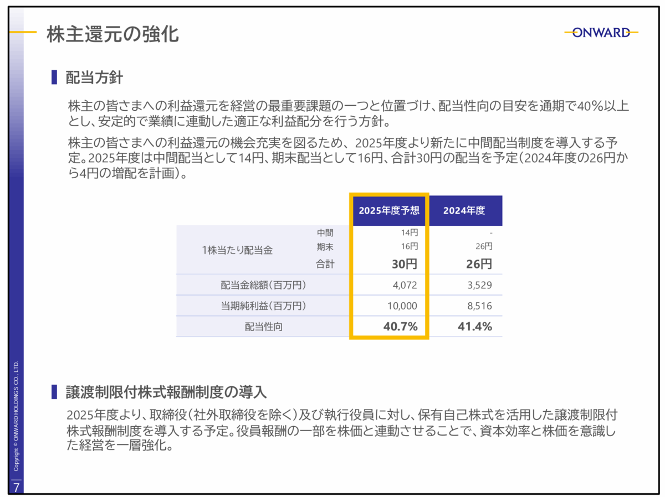Select the 41.4% payout ratio

(475, 327)
